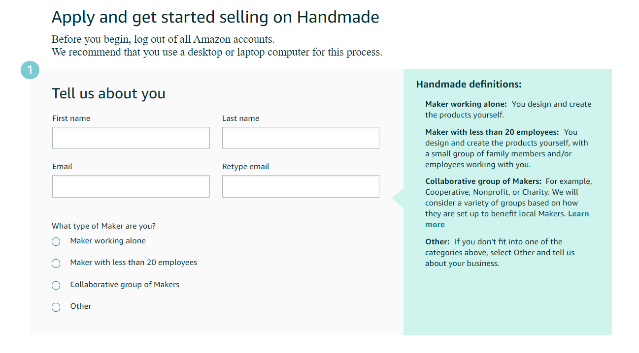Click into the Last name input box
The image size is (639, 353).
(x=301, y=138)
